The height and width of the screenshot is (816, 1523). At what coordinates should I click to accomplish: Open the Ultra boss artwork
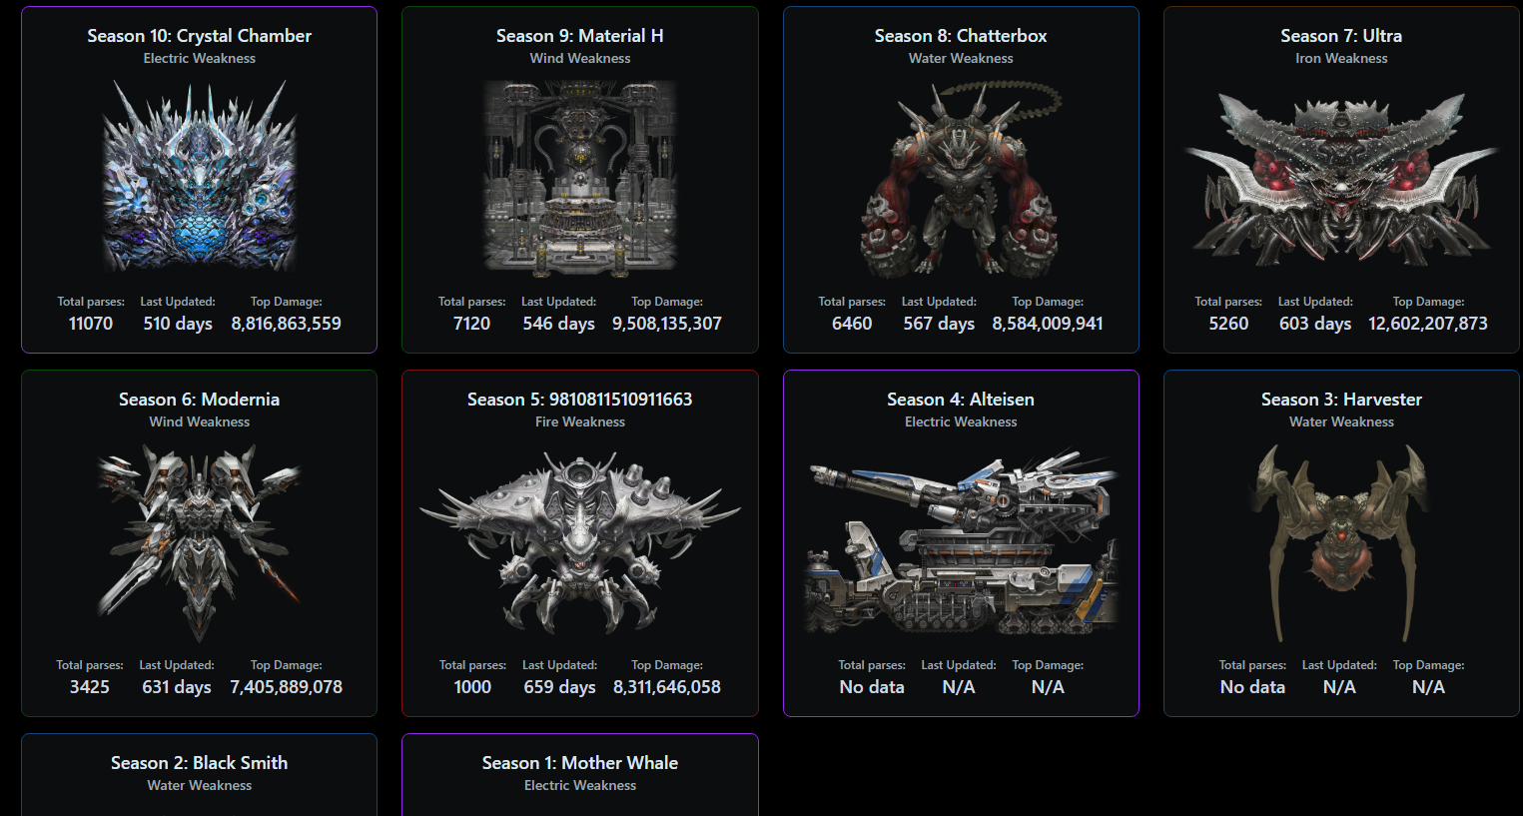1341,177
